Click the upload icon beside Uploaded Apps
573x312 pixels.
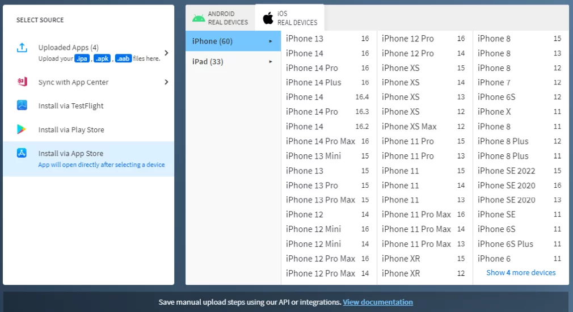22,48
